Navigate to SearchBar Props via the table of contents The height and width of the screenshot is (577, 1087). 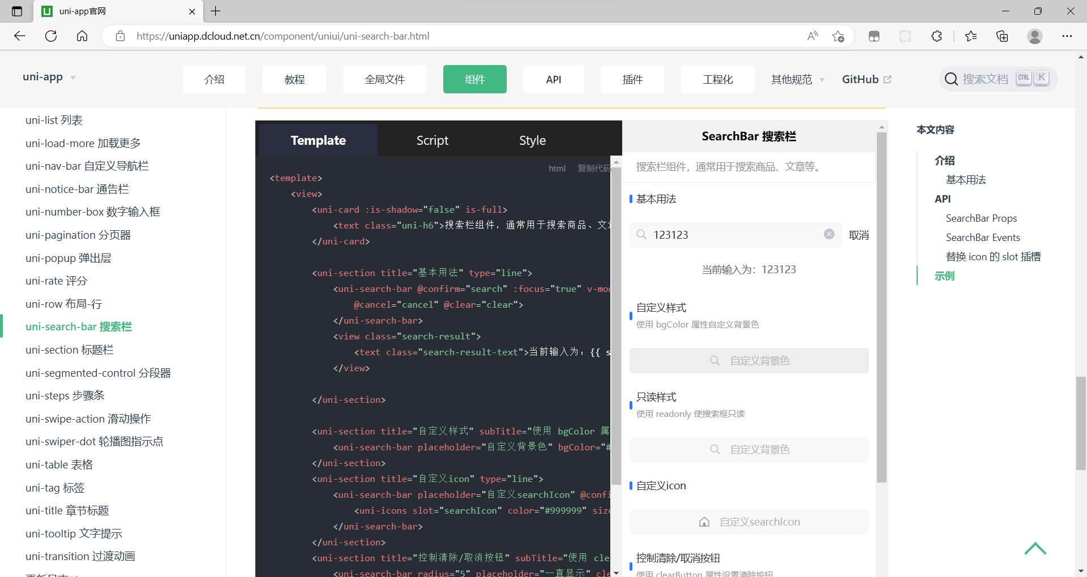pos(981,218)
